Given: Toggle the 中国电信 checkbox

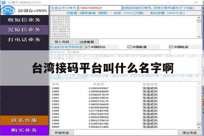Looking at the screenshot, I should point(171,47).
